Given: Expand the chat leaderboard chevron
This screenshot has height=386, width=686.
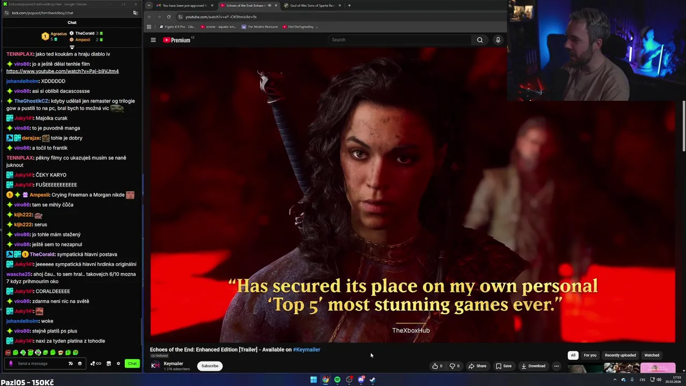Looking at the screenshot, I should pos(72,47).
